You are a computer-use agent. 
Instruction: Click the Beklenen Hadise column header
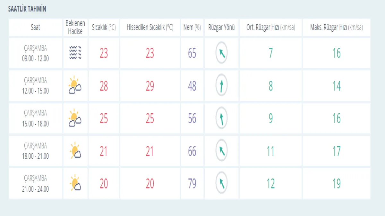(x=75, y=28)
